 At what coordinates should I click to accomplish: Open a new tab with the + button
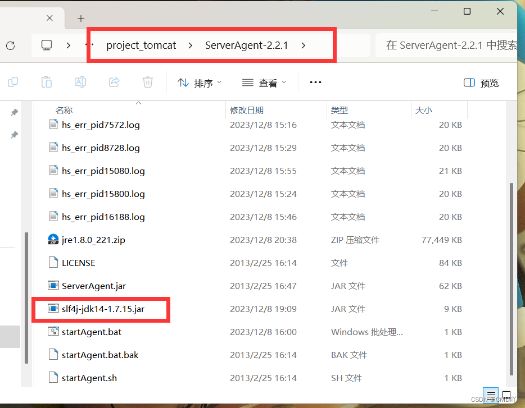(80, 18)
